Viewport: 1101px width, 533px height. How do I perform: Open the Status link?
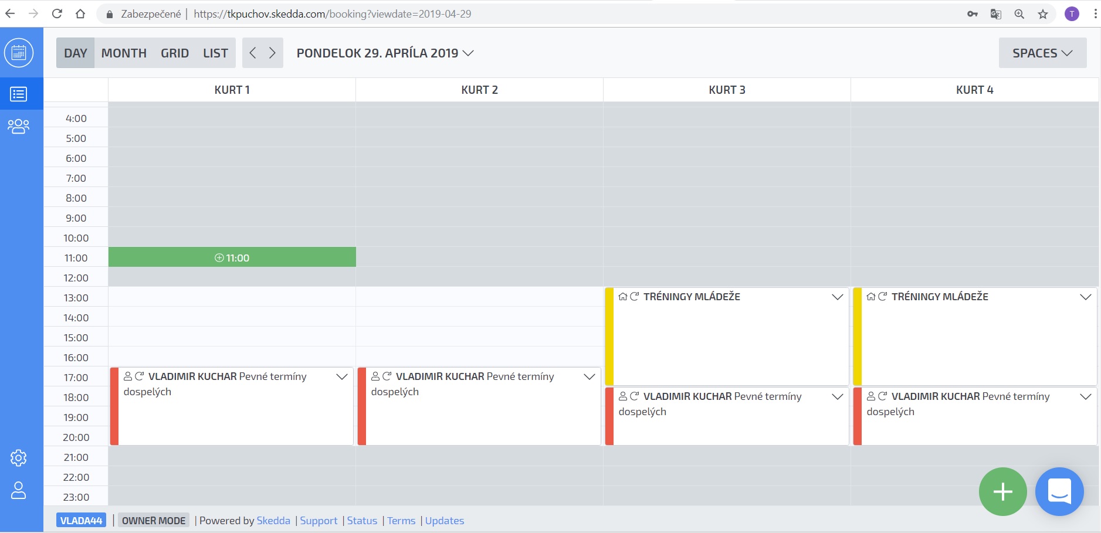click(362, 520)
